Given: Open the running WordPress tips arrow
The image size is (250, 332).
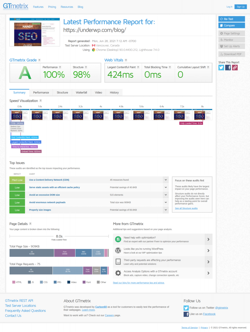Looking at the screenshot, I should point(208,251).
